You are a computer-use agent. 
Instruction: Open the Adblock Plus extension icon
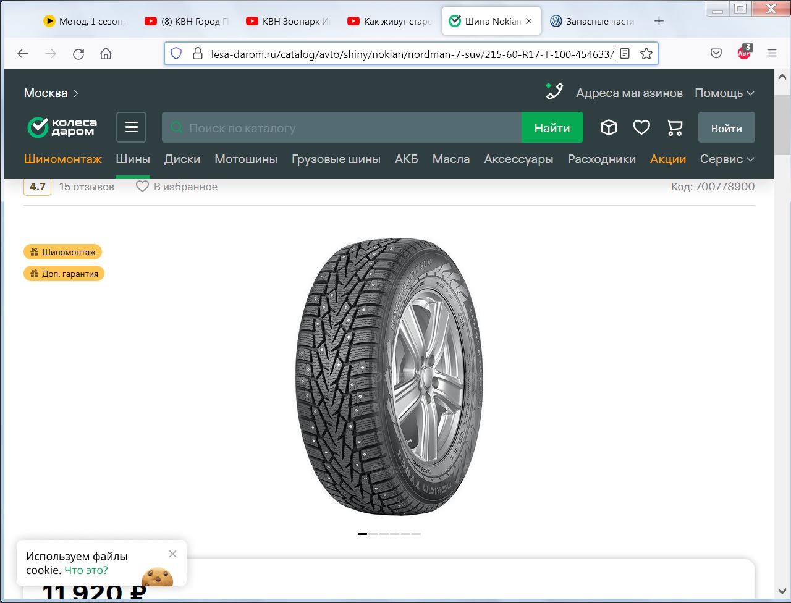click(744, 53)
